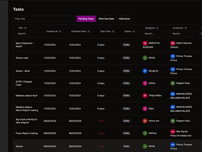Sort the table by Title column

pyautogui.click(x=25, y=28)
